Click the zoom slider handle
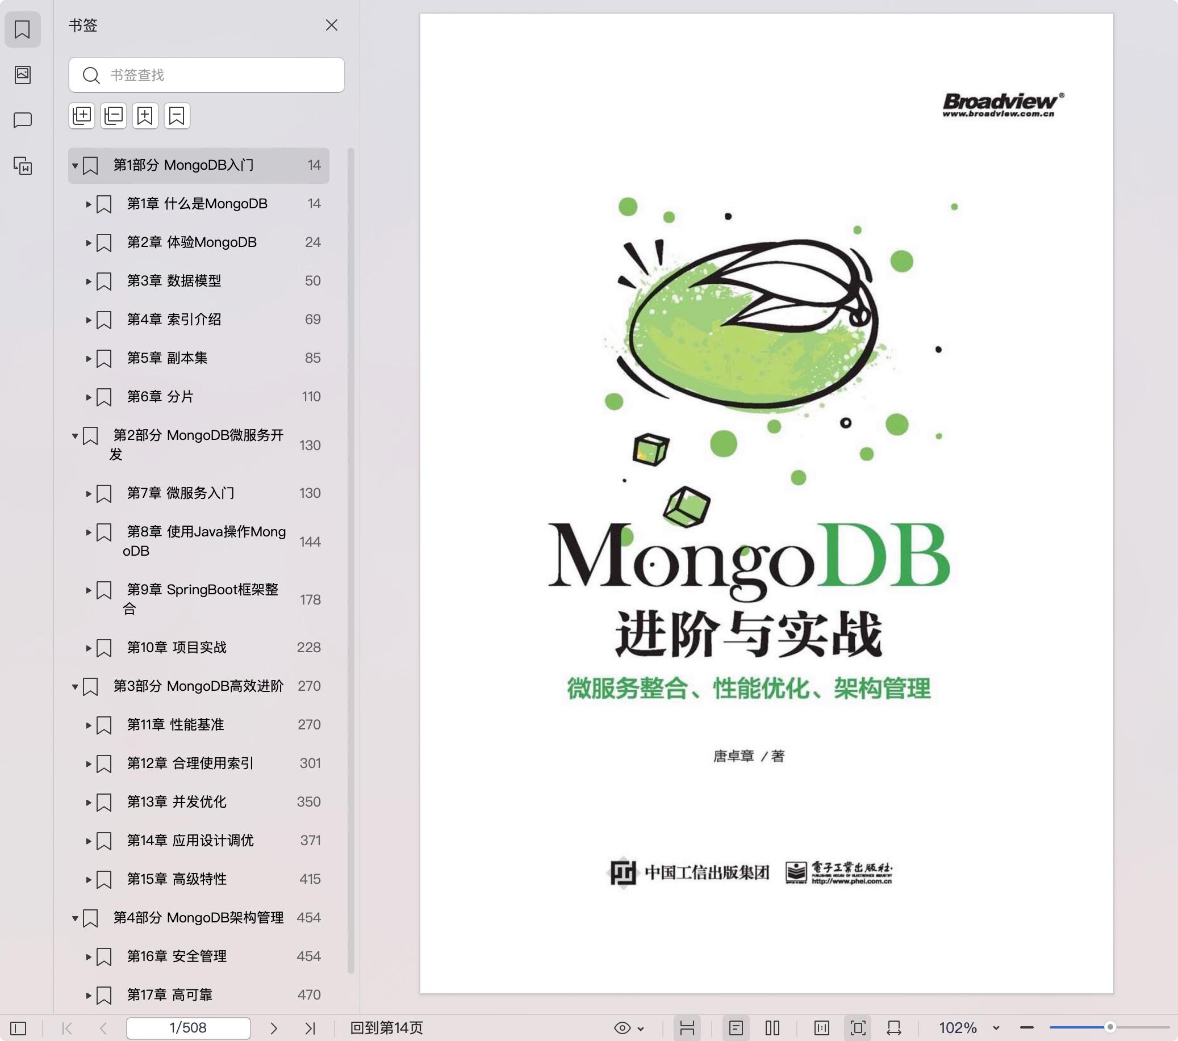This screenshot has height=1041, width=1178. 1110,1027
